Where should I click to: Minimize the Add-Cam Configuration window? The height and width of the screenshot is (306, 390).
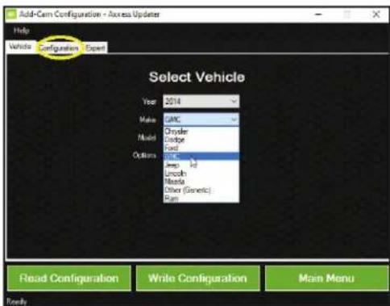coord(318,15)
